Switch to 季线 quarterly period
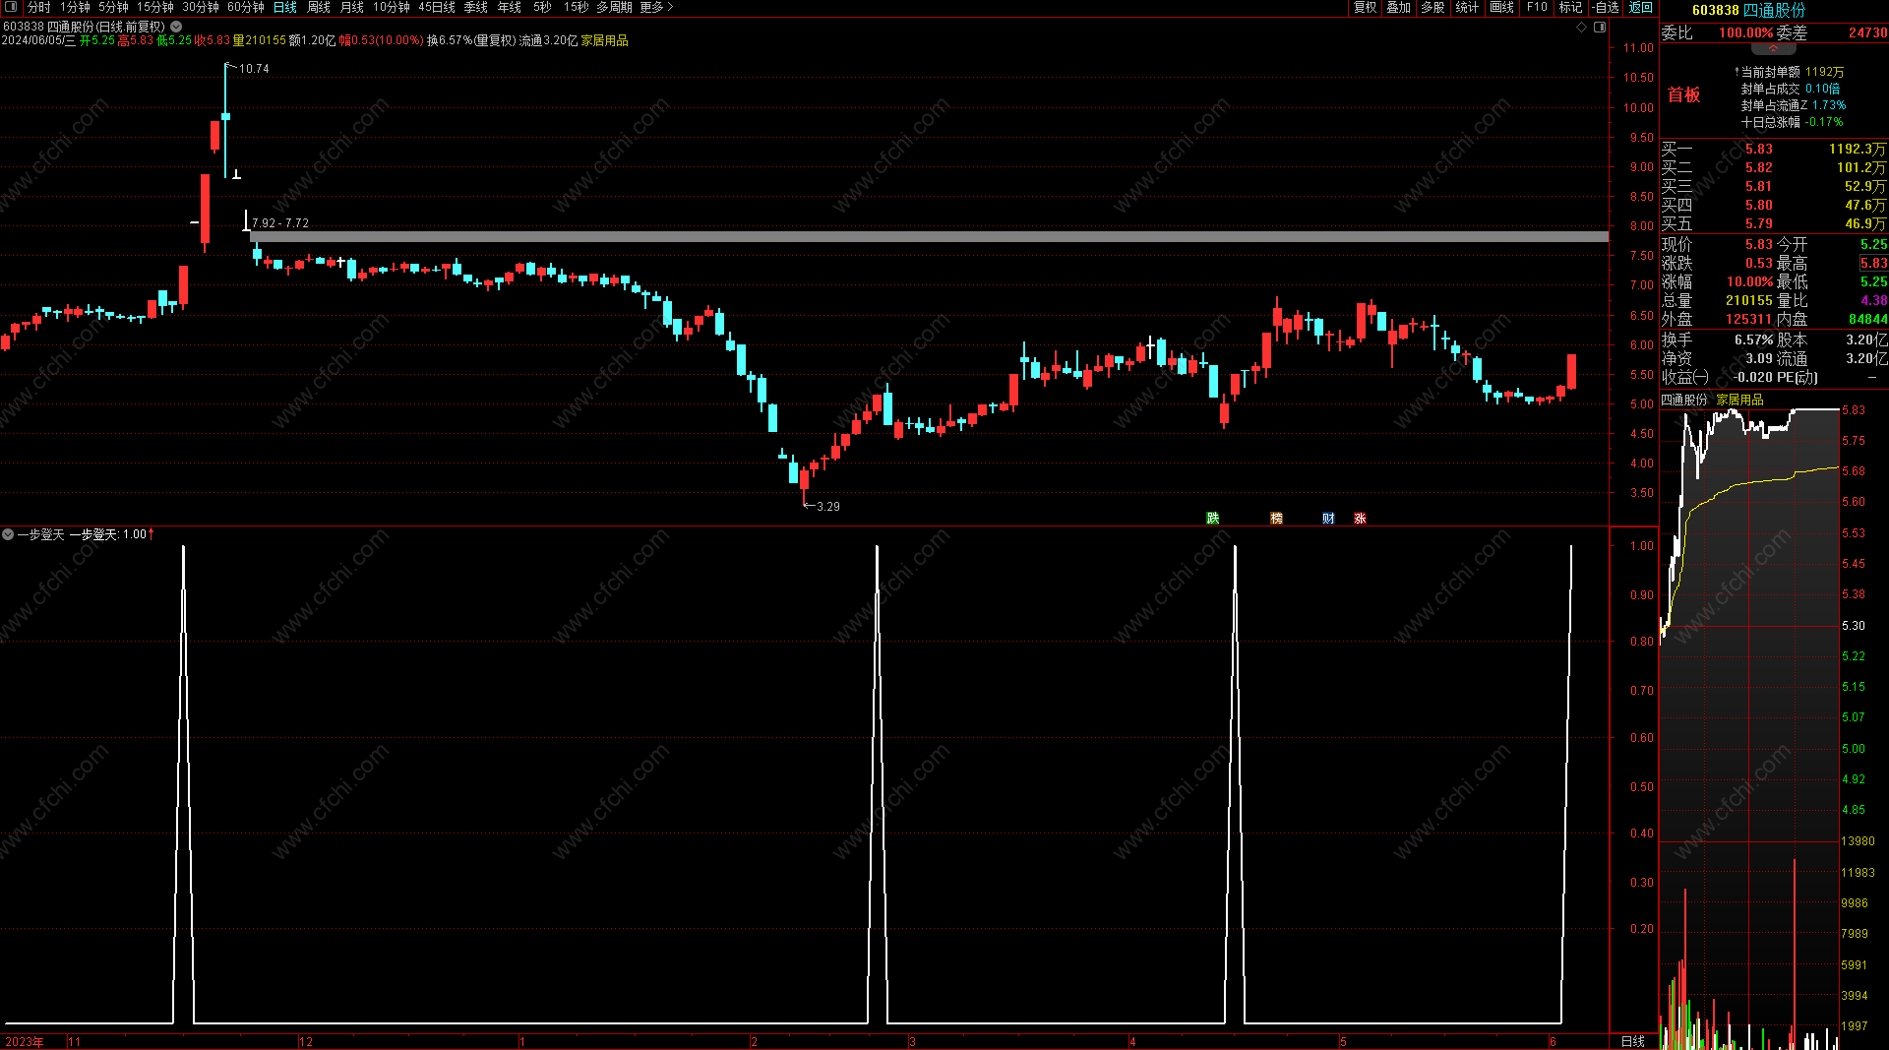The image size is (1889, 1050). point(476,7)
